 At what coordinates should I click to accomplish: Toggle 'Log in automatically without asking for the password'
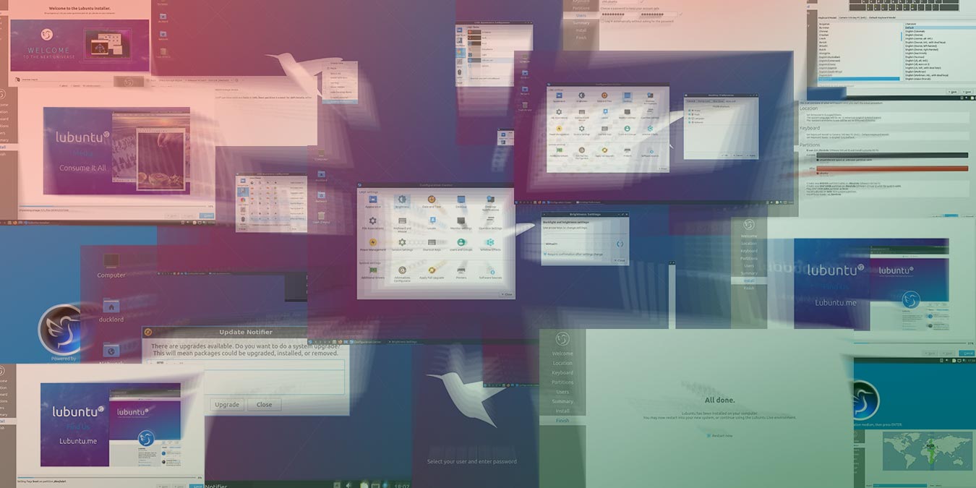603,22
